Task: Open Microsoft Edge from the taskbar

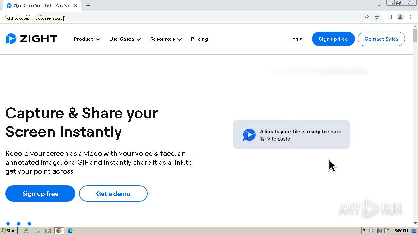Action: pyautogui.click(x=70, y=231)
